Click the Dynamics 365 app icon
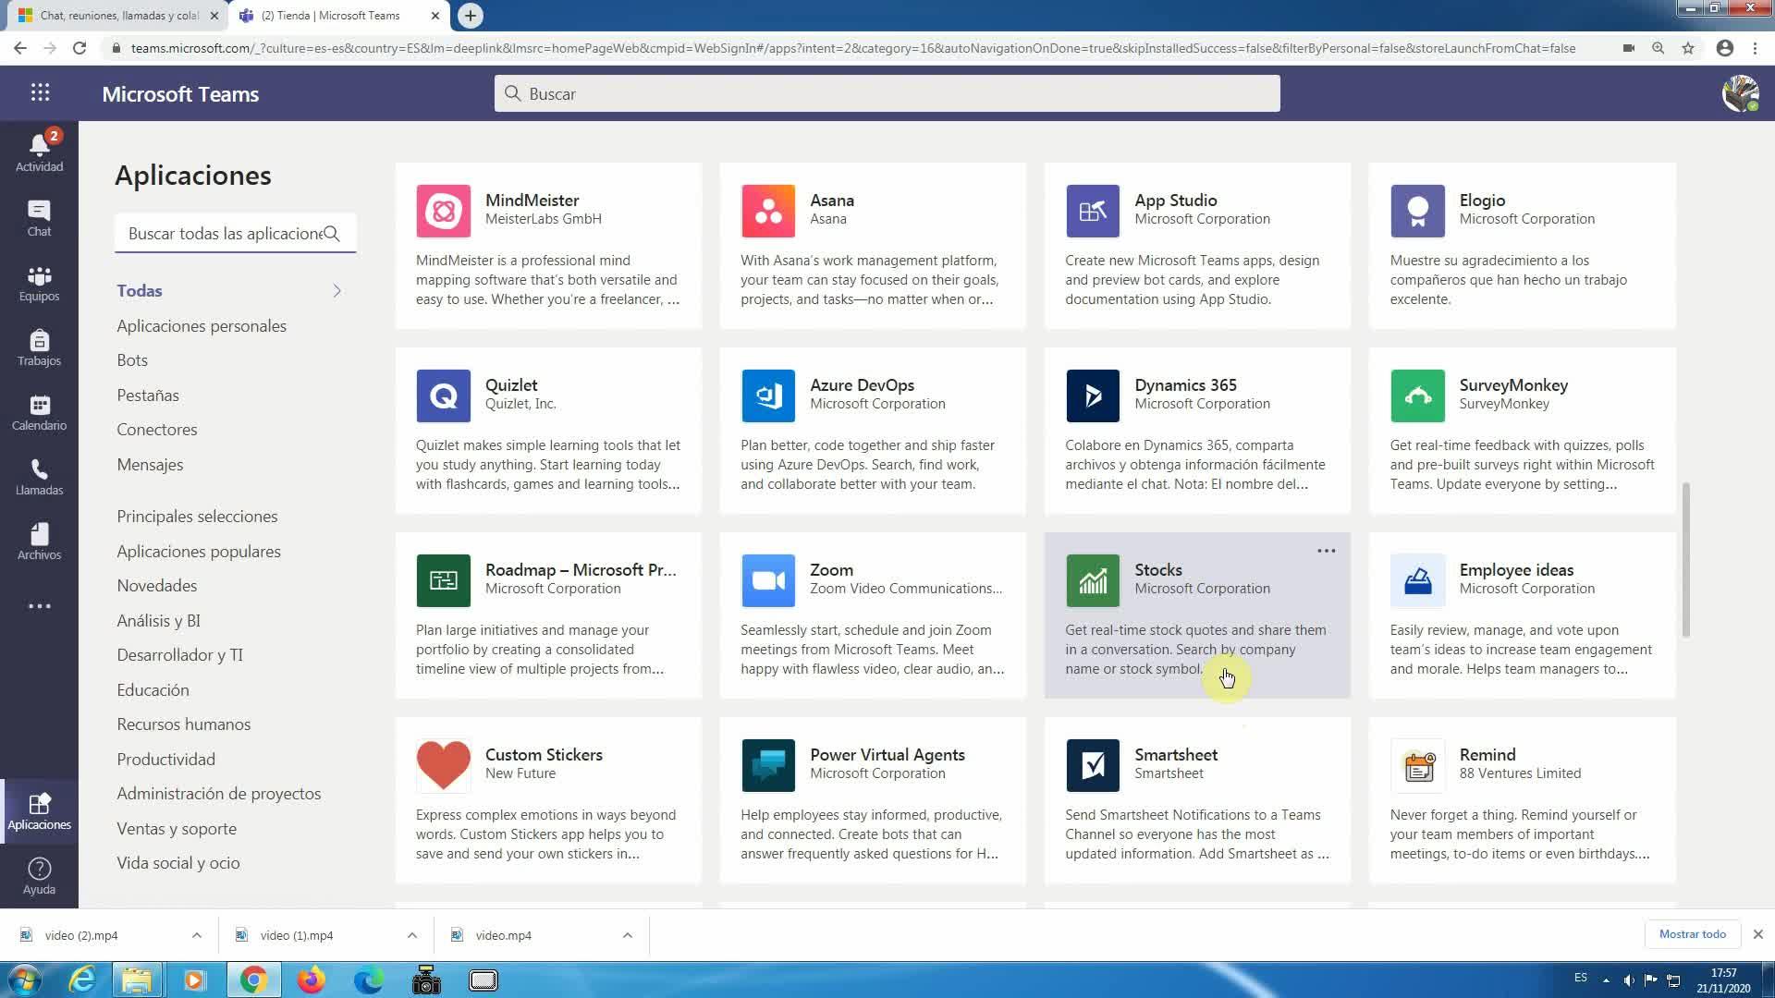 pyautogui.click(x=1092, y=396)
